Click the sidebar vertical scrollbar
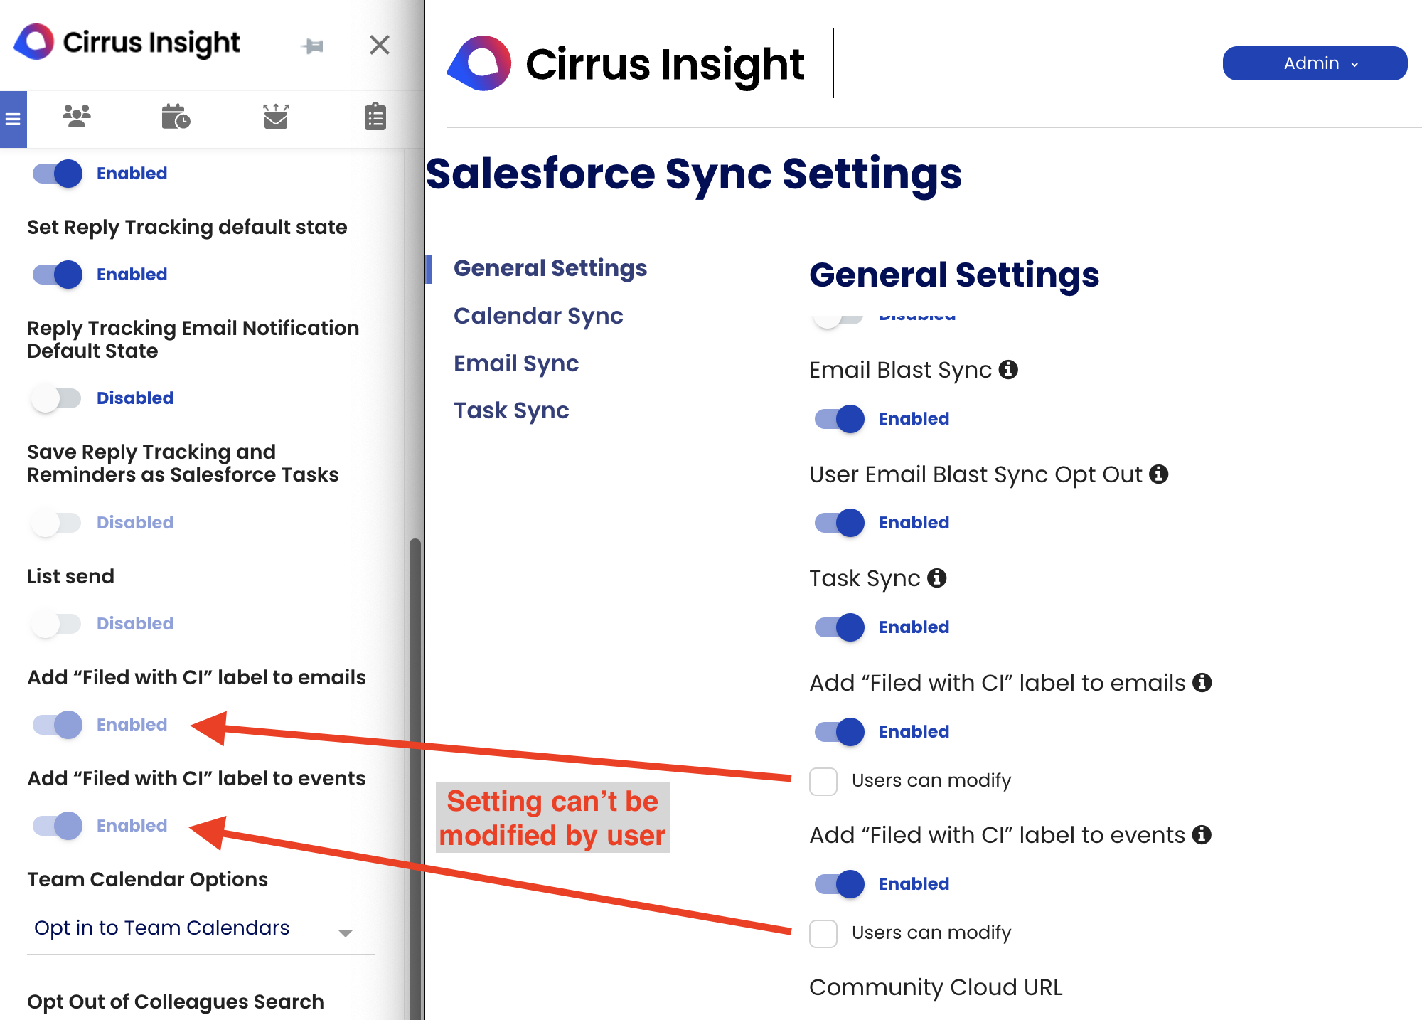 click(415, 779)
